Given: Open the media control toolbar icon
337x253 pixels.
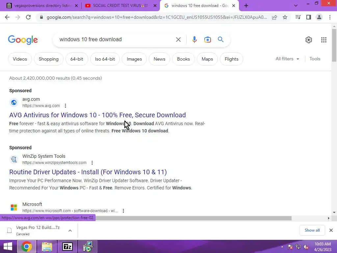Looking at the screenshot, I should pyautogui.click(x=298, y=17).
